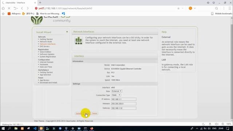
Task: Open the Internet Domain step
Action: (47, 62)
